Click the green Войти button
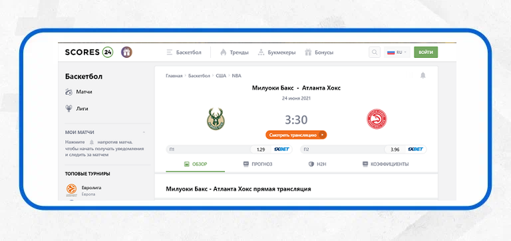 click(x=426, y=52)
